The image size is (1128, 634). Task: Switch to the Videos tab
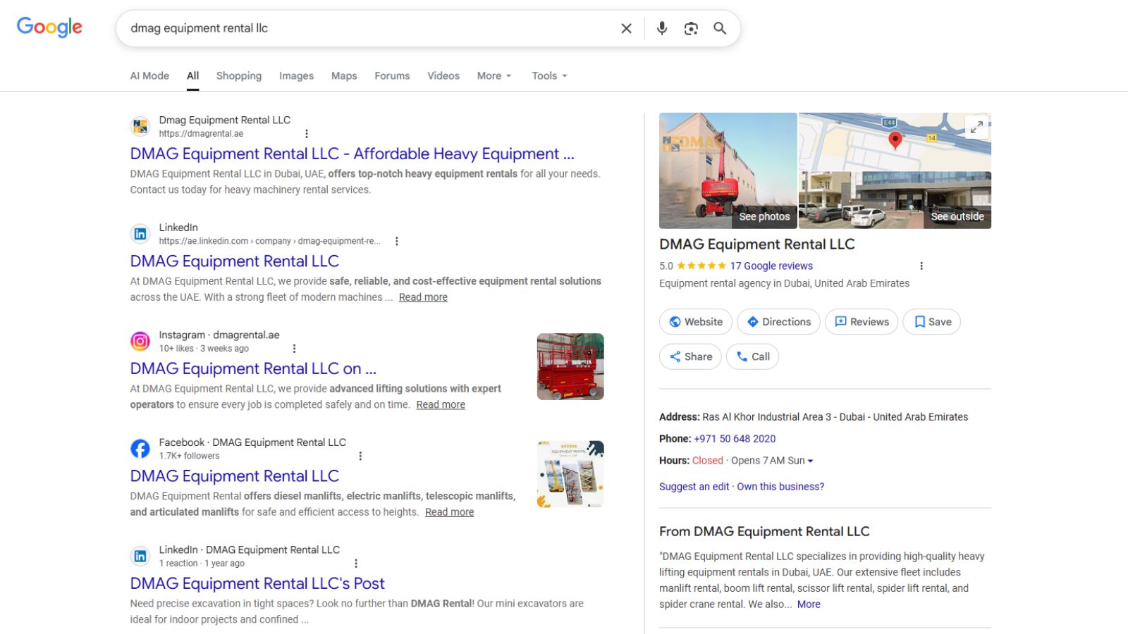[443, 76]
